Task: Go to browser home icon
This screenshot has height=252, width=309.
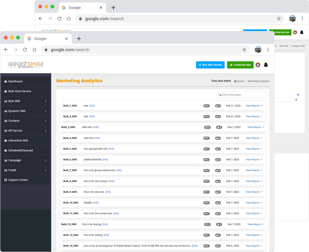Action: pos(34,50)
